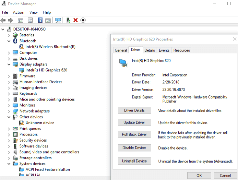The height and width of the screenshot is (180, 238).
Task: Click the Network adapters icon
Action: click(x=15, y=111)
